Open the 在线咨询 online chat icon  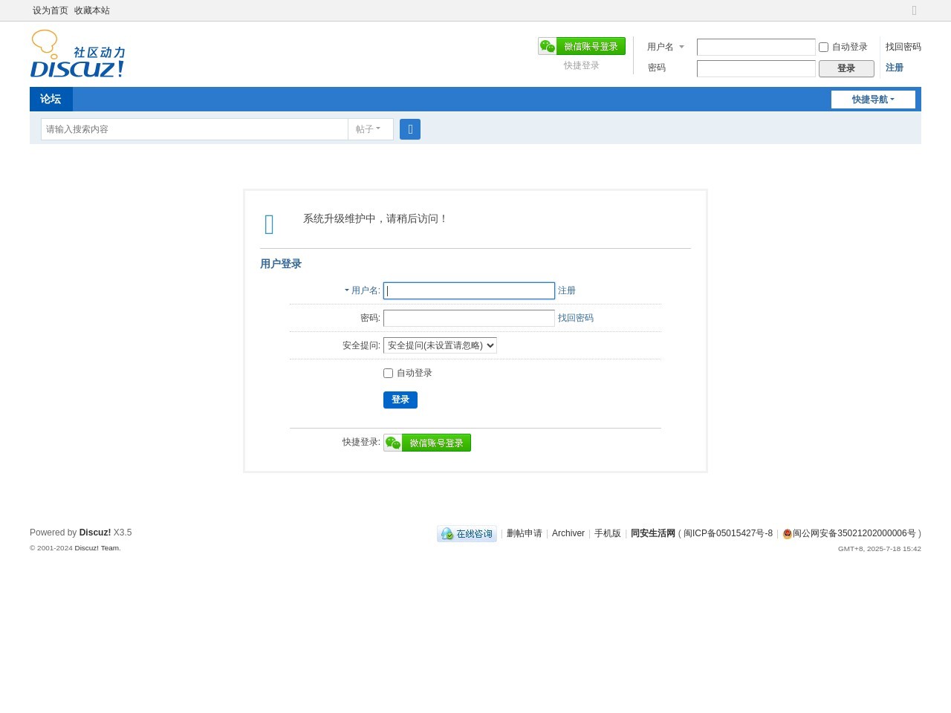(x=467, y=534)
